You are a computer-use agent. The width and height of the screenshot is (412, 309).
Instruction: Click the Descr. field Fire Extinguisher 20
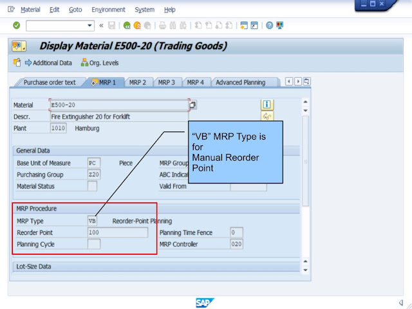click(x=119, y=117)
